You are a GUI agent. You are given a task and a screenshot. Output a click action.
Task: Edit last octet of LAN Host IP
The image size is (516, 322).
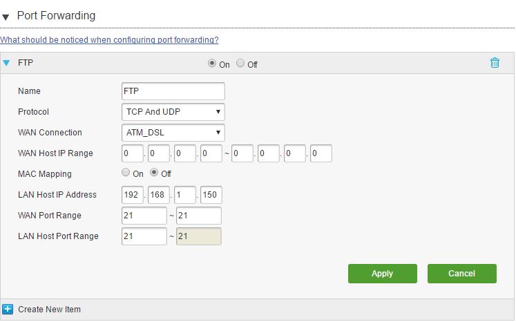pos(211,195)
